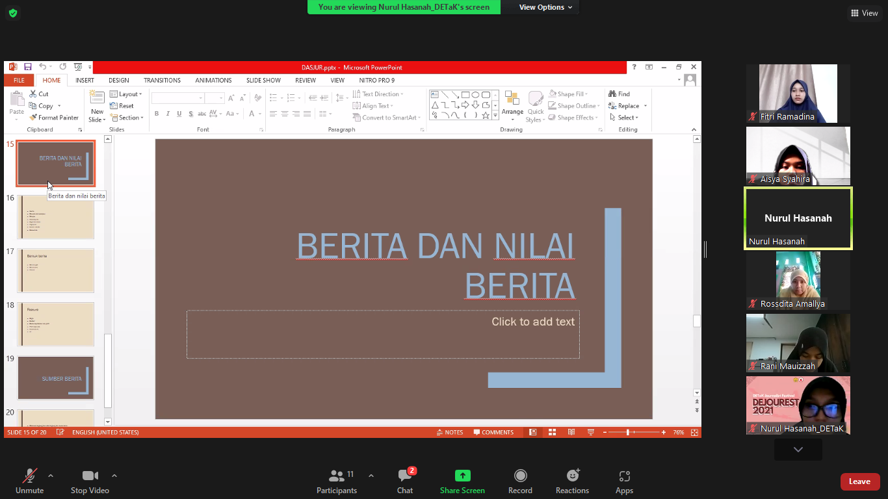Open the Transitions ribbon tab
This screenshot has width=888, height=499.
(162, 81)
